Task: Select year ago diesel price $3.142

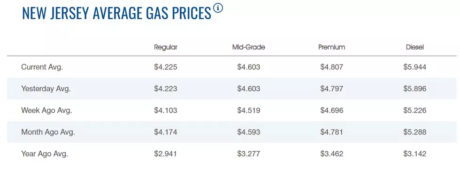Action: [415, 154]
